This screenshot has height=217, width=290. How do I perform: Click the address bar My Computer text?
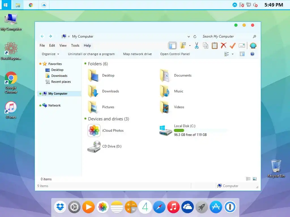83,36
